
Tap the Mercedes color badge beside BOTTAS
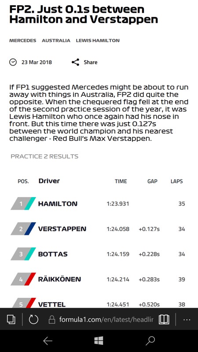click(x=23, y=254)
